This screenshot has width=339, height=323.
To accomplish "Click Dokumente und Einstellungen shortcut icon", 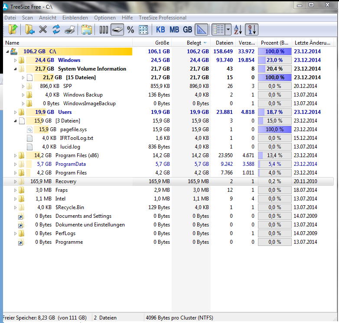I will click(21, 225).
